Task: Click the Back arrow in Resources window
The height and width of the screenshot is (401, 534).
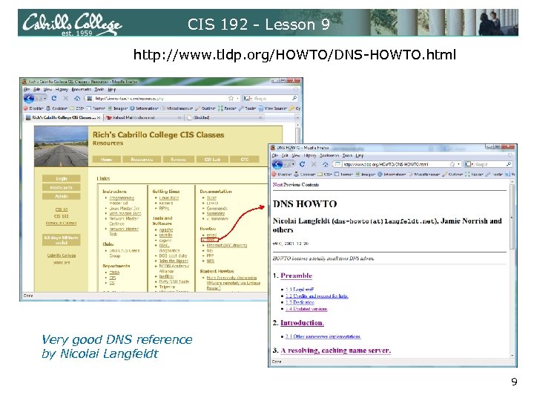Action: pos(30,98)
